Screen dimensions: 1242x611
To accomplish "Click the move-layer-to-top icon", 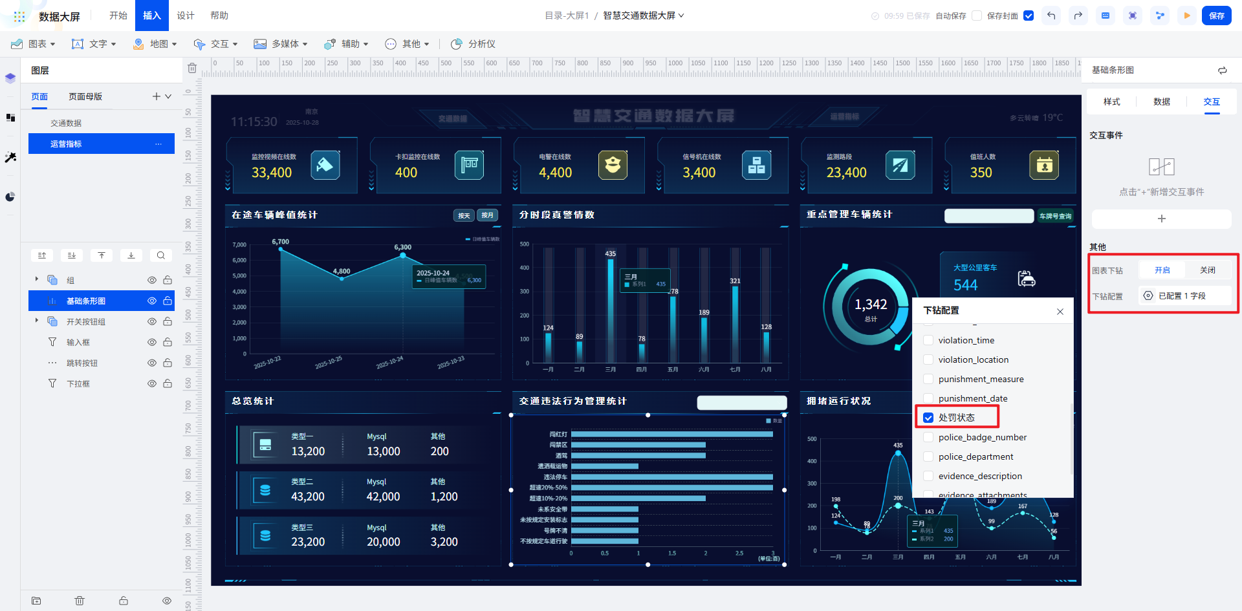I will (x=102, y=255).
